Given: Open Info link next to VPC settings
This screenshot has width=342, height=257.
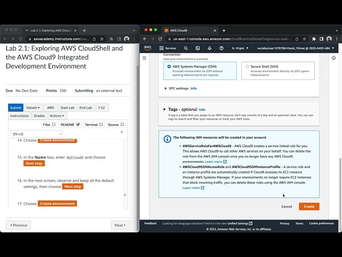Looking at the screenshot, I should [193, 88].
